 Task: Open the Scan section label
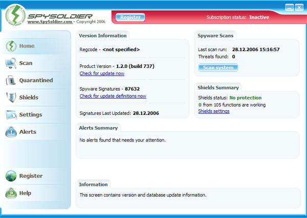pos(26,63)
